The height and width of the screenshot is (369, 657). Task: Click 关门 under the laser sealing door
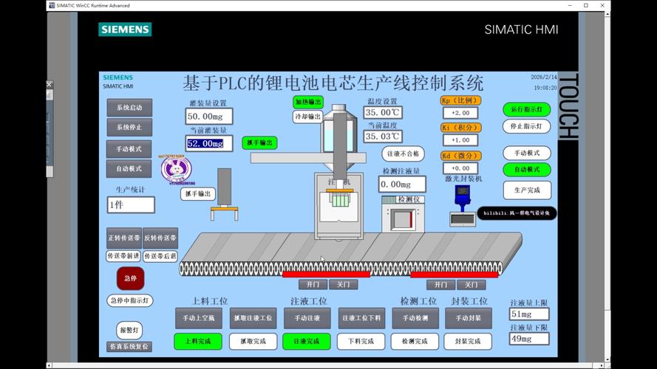click(471, 285)
